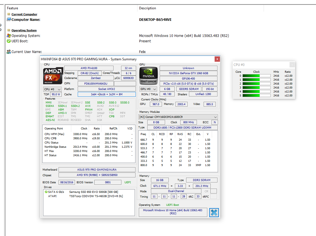Click the Core 5 clock bar
Image resolution: width=316 pixels, height=236 pixels.
(x=256, y=95)
